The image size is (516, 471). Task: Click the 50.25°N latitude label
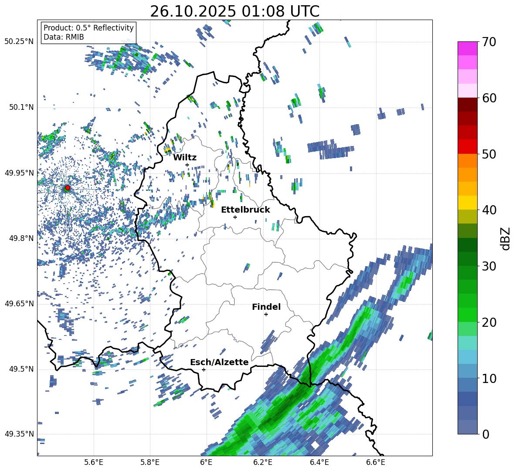click(19, 42)
